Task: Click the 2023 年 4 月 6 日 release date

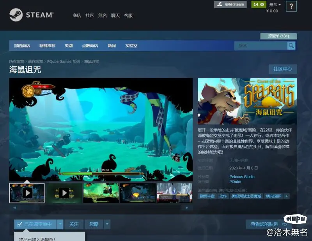Action: (243, 168)
